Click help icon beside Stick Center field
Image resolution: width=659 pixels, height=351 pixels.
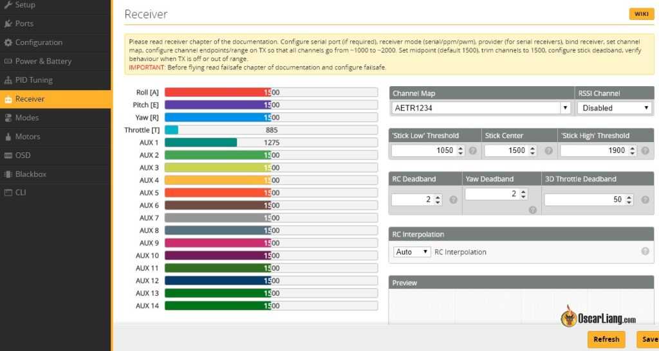[x=548, y=150]
